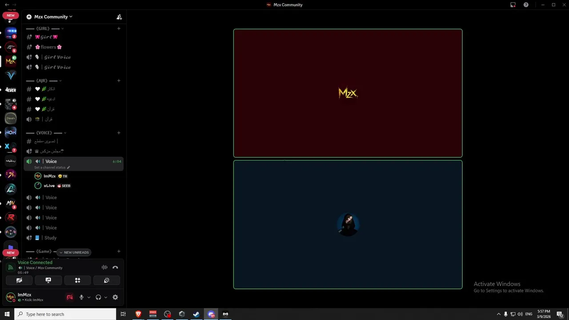This screenshot has height=320, width=569.
Task: Click the Windows Start button
Action: click(7, 314)
